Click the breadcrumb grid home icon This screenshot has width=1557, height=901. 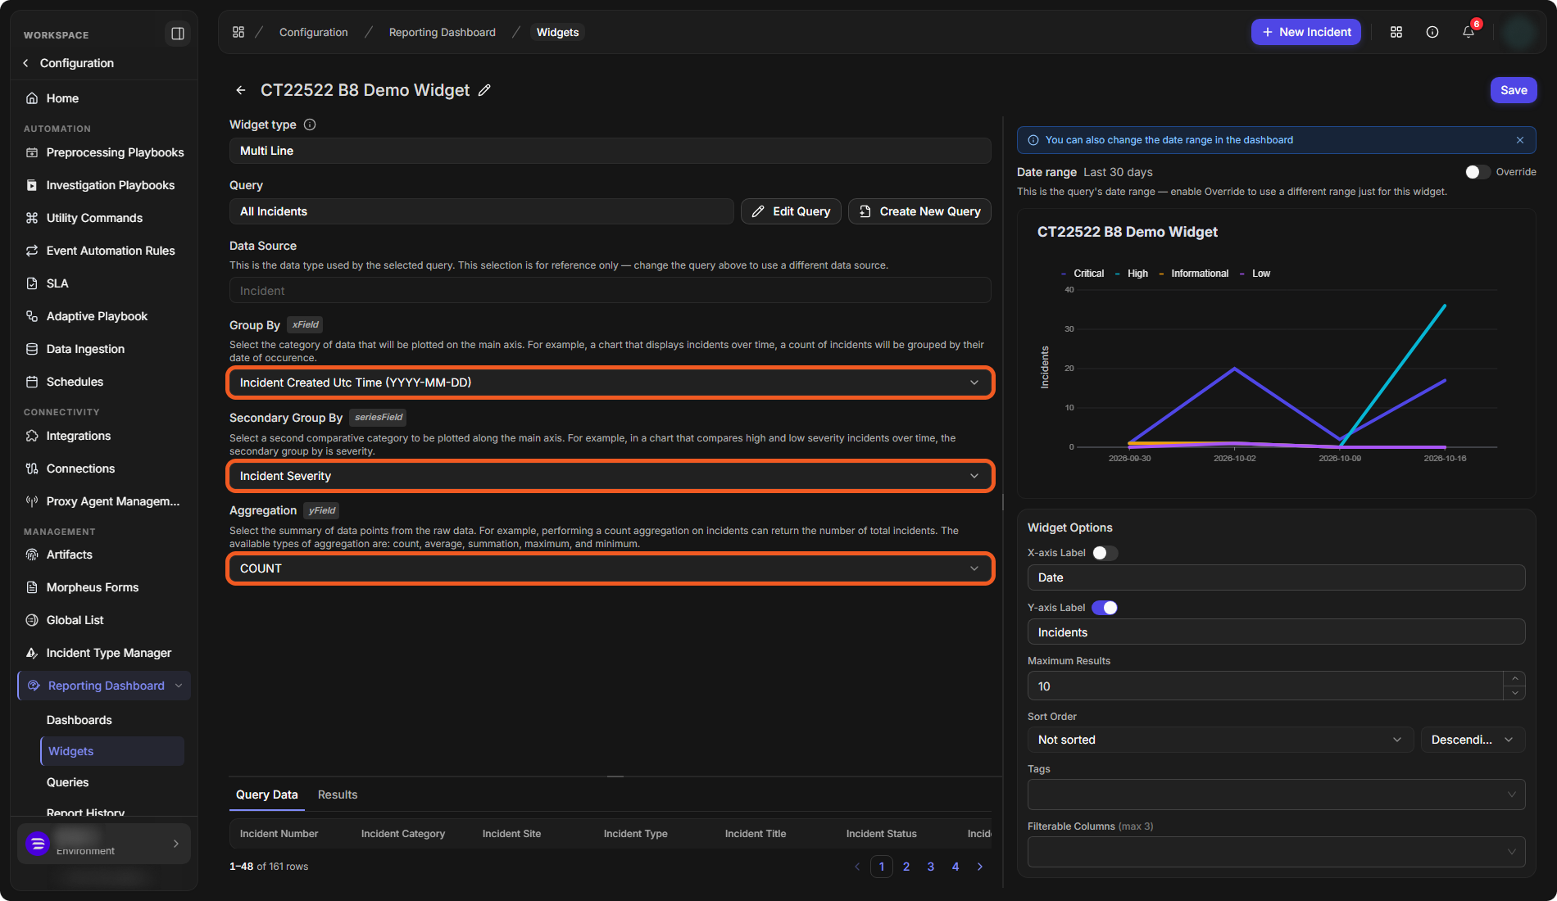[238, 32]
